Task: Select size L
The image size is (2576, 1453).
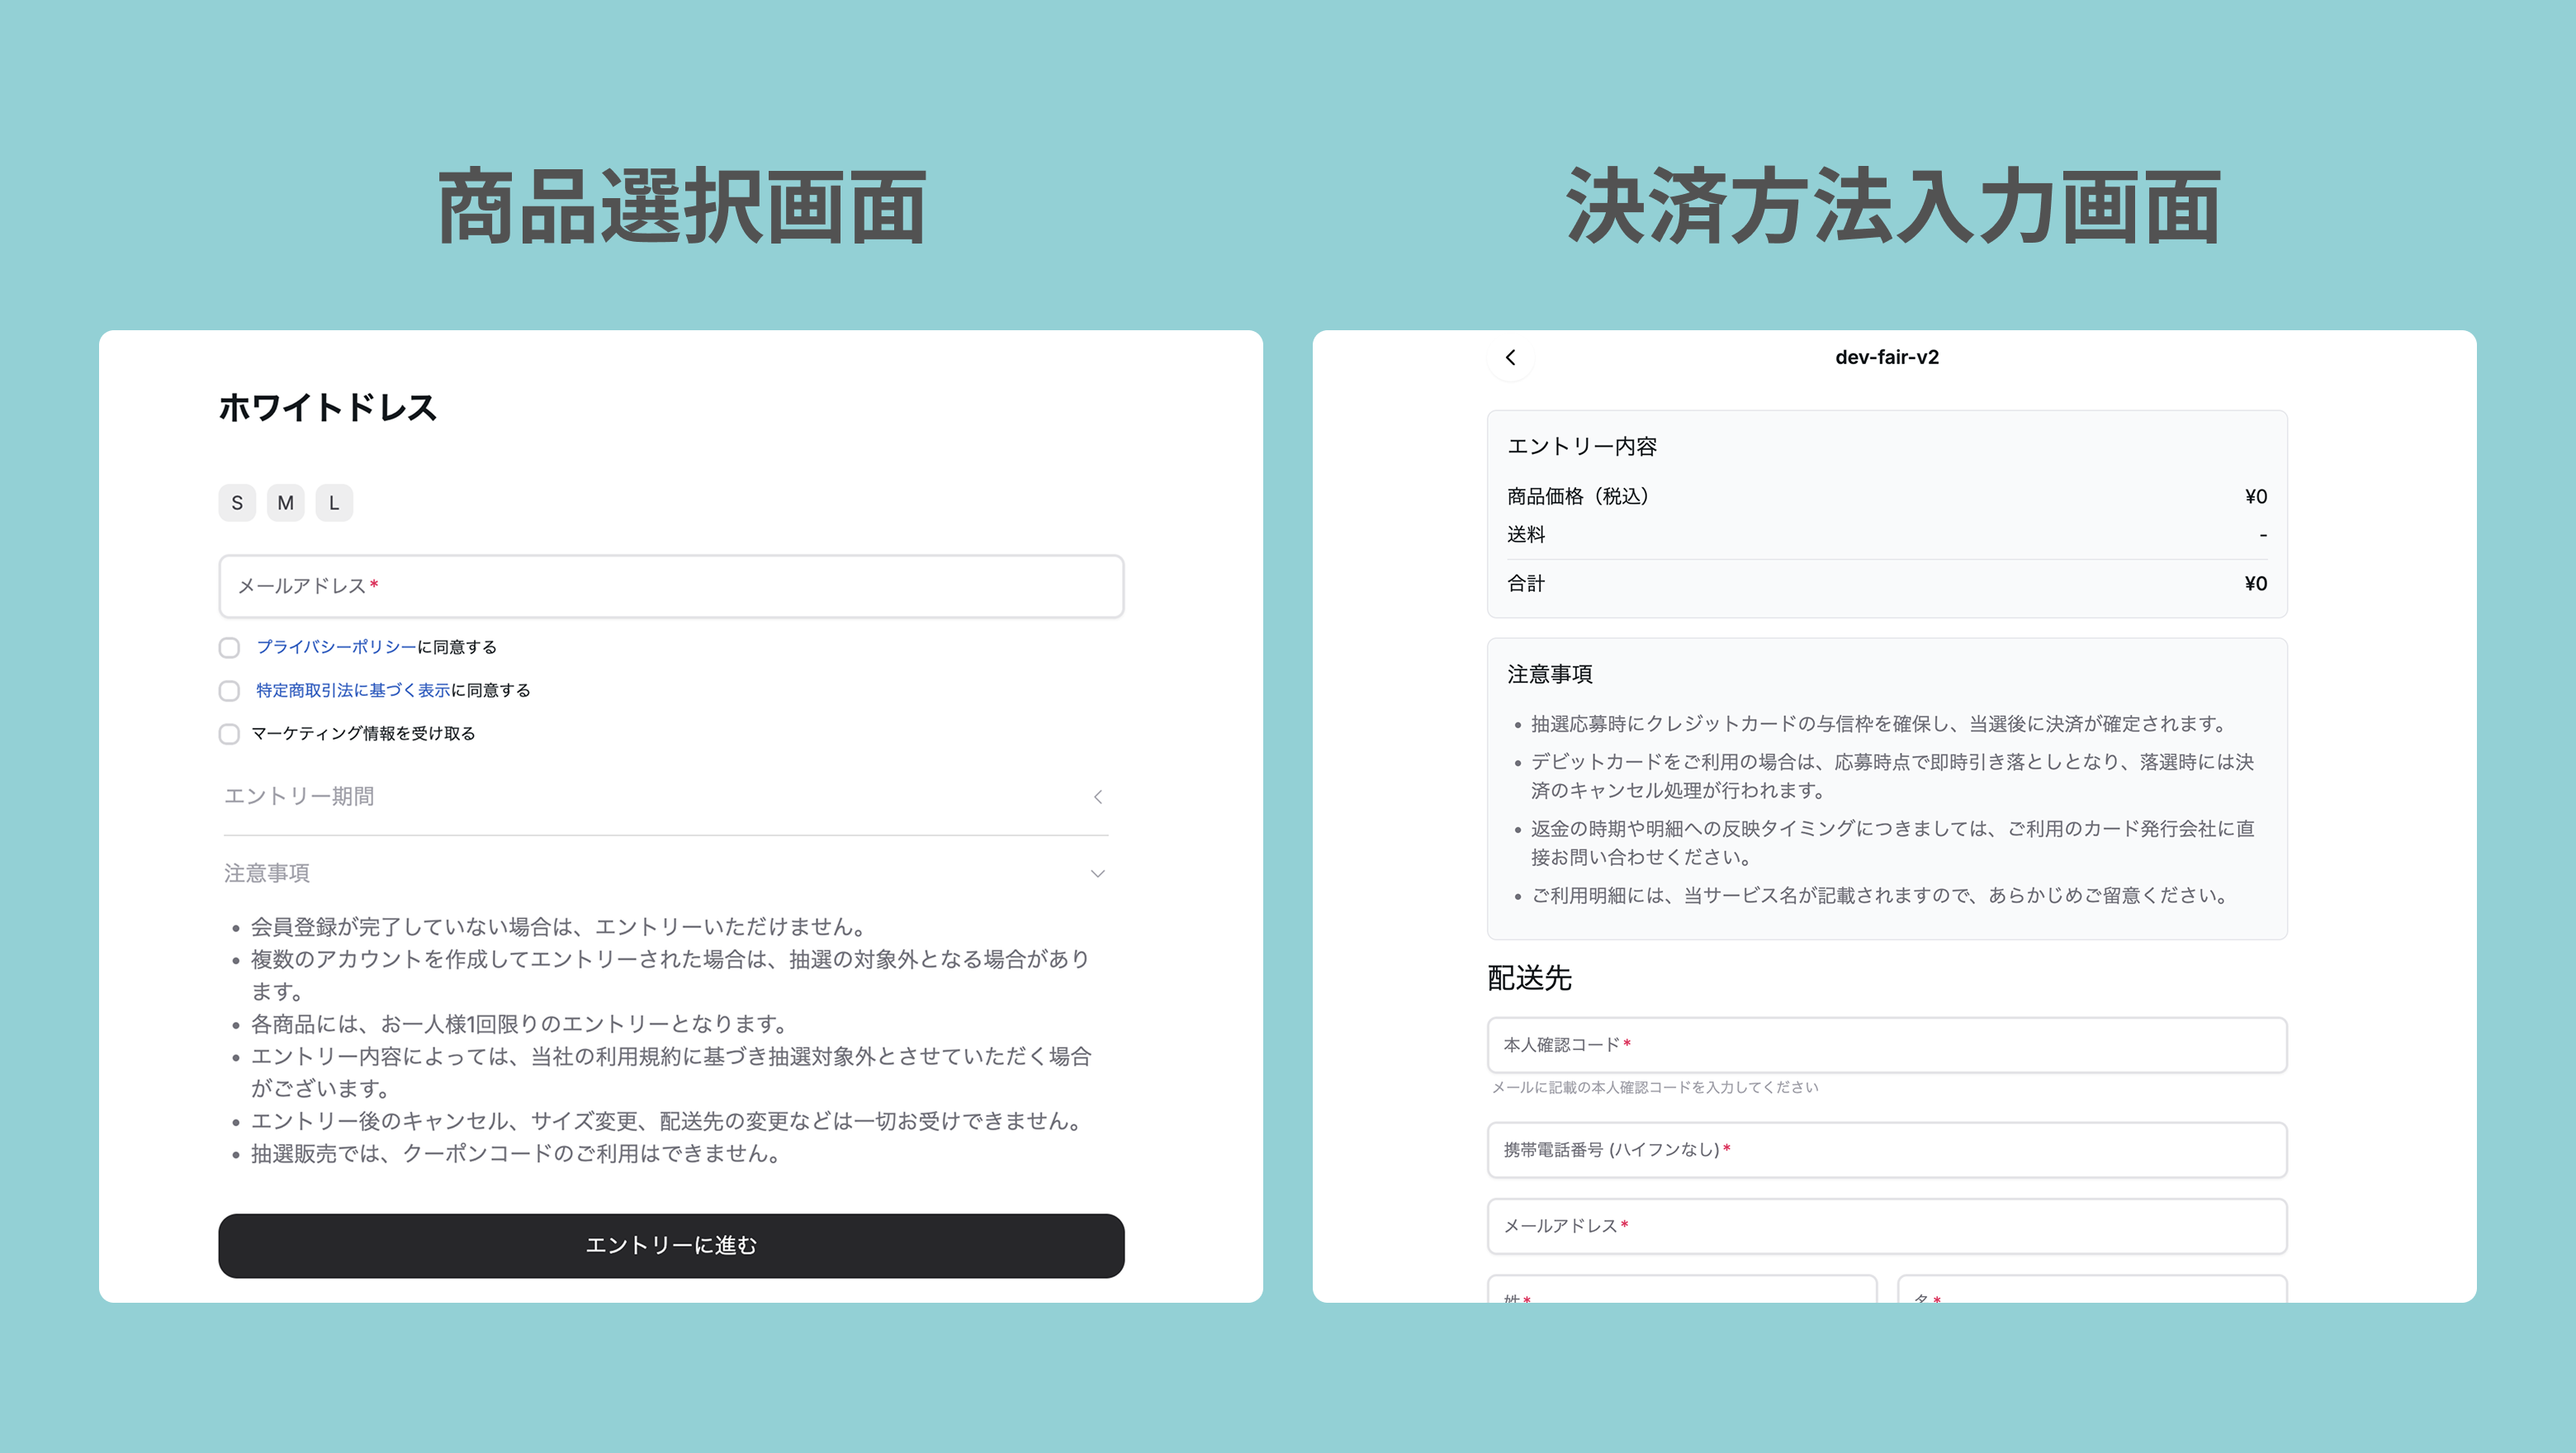Action: pyautogui.click(x=334, y=503)
